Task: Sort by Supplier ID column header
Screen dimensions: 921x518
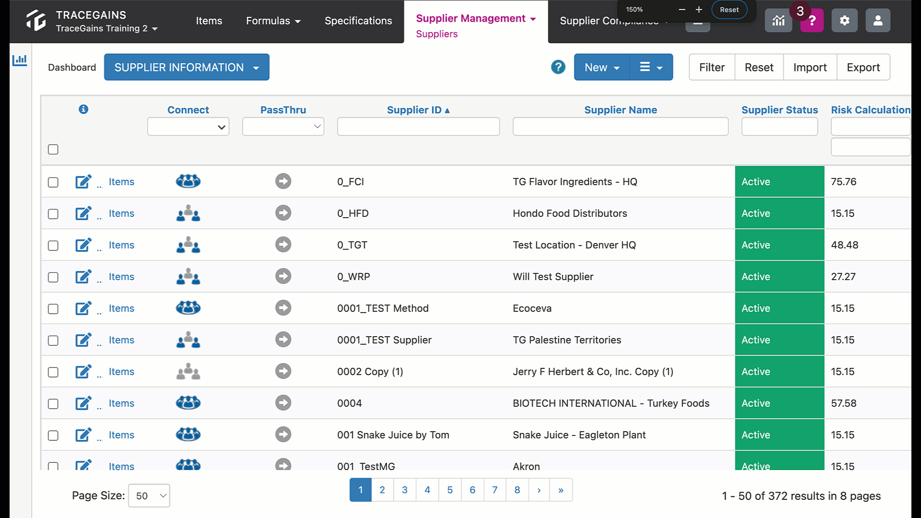Action: tap(418, 110)
